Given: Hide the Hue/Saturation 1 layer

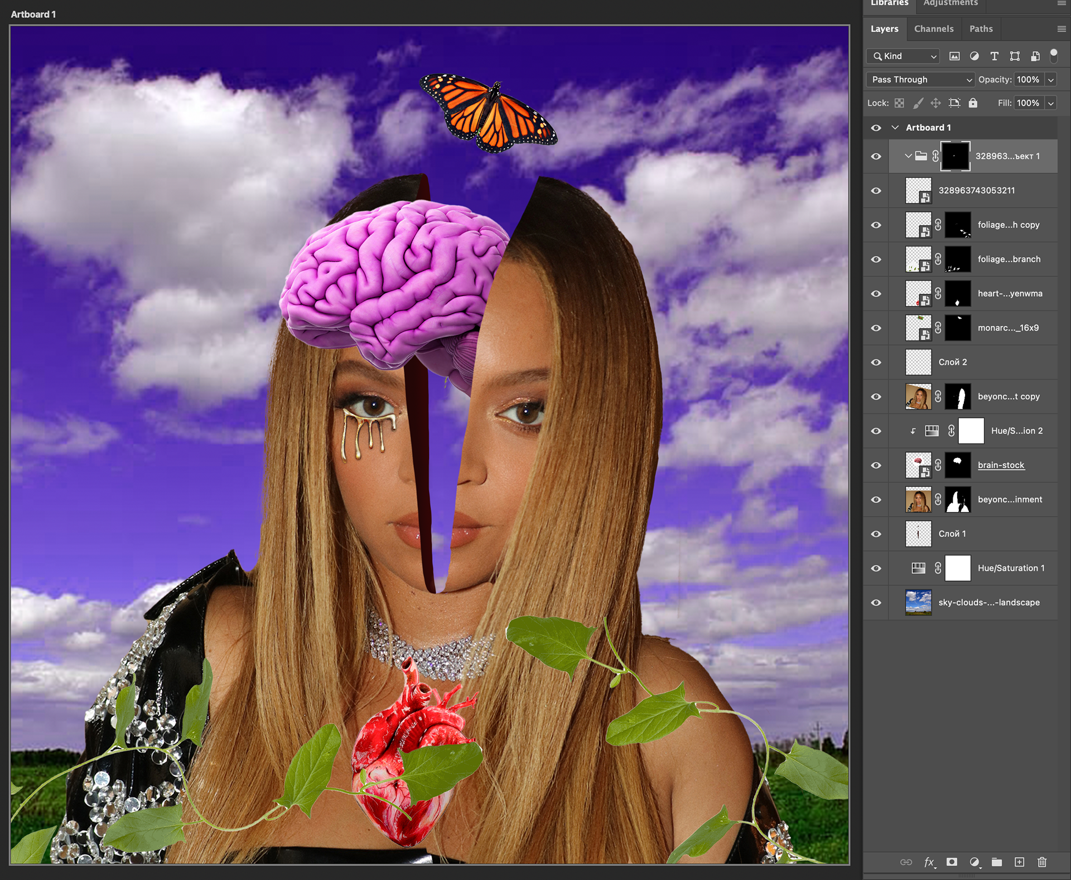Looking at the screenshot, I should pos(876,568).
